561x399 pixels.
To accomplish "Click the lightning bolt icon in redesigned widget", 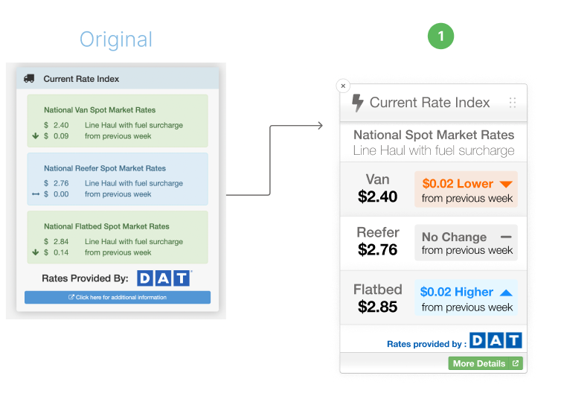I will (357, 103).
